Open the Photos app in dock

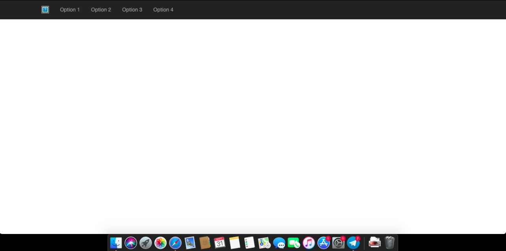coord(160,243)
